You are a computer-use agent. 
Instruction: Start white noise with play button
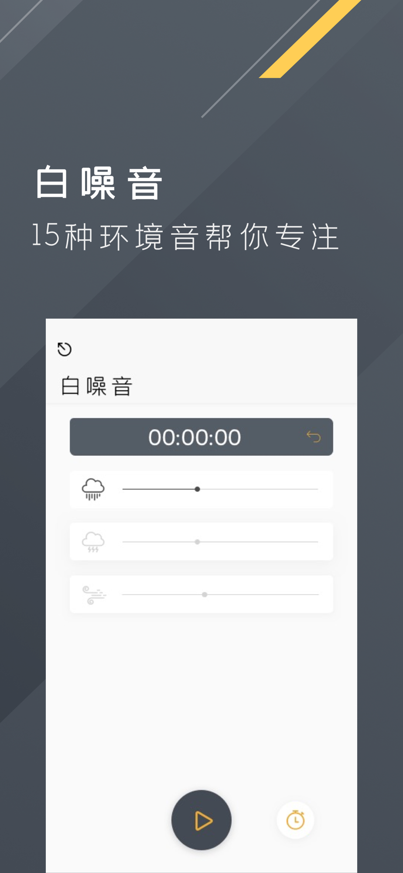(x=201, y=820)
